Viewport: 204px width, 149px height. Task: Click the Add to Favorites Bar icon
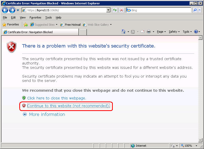26,24
